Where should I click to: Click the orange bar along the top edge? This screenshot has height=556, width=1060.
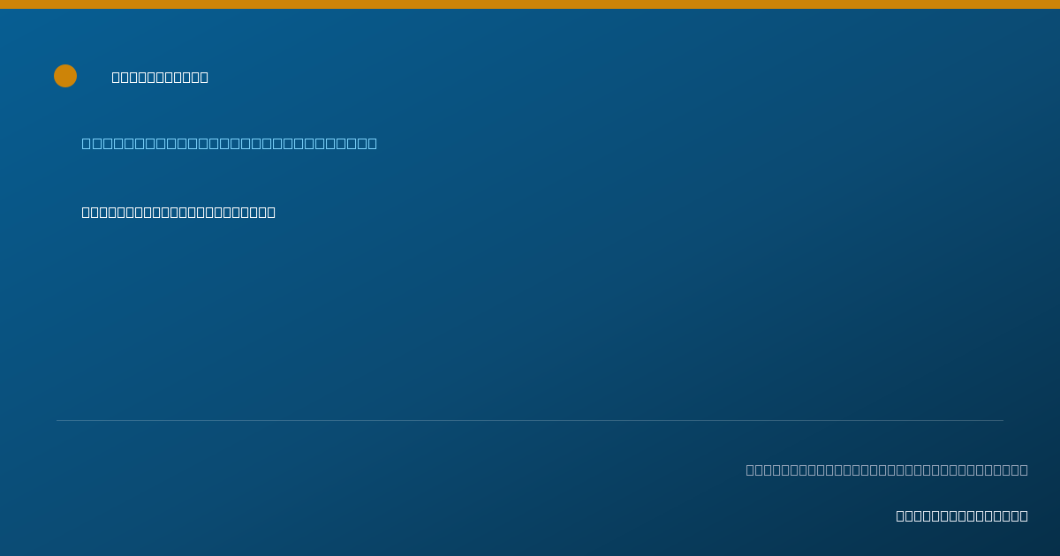pyautogui.click(x=530, y=4)
